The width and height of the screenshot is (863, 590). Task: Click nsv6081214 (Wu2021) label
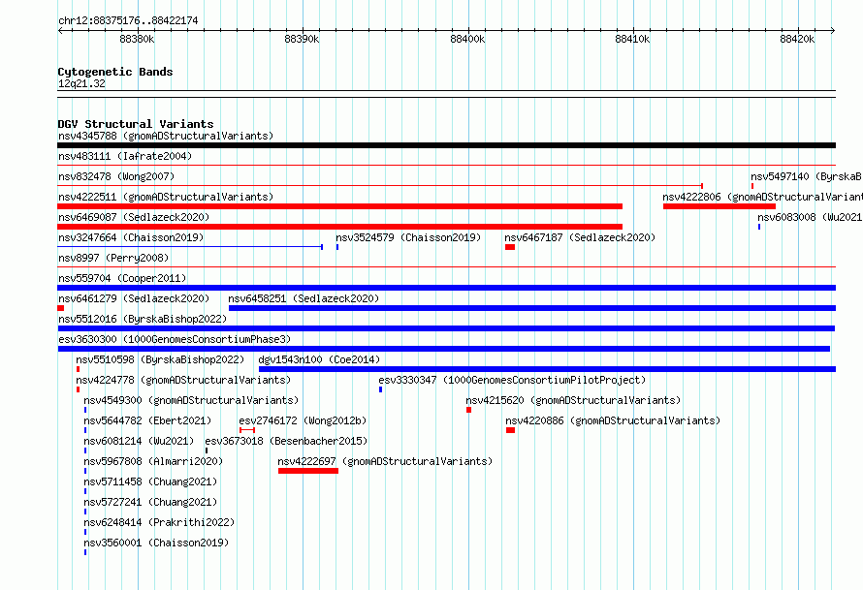click(x=139, y=441)
